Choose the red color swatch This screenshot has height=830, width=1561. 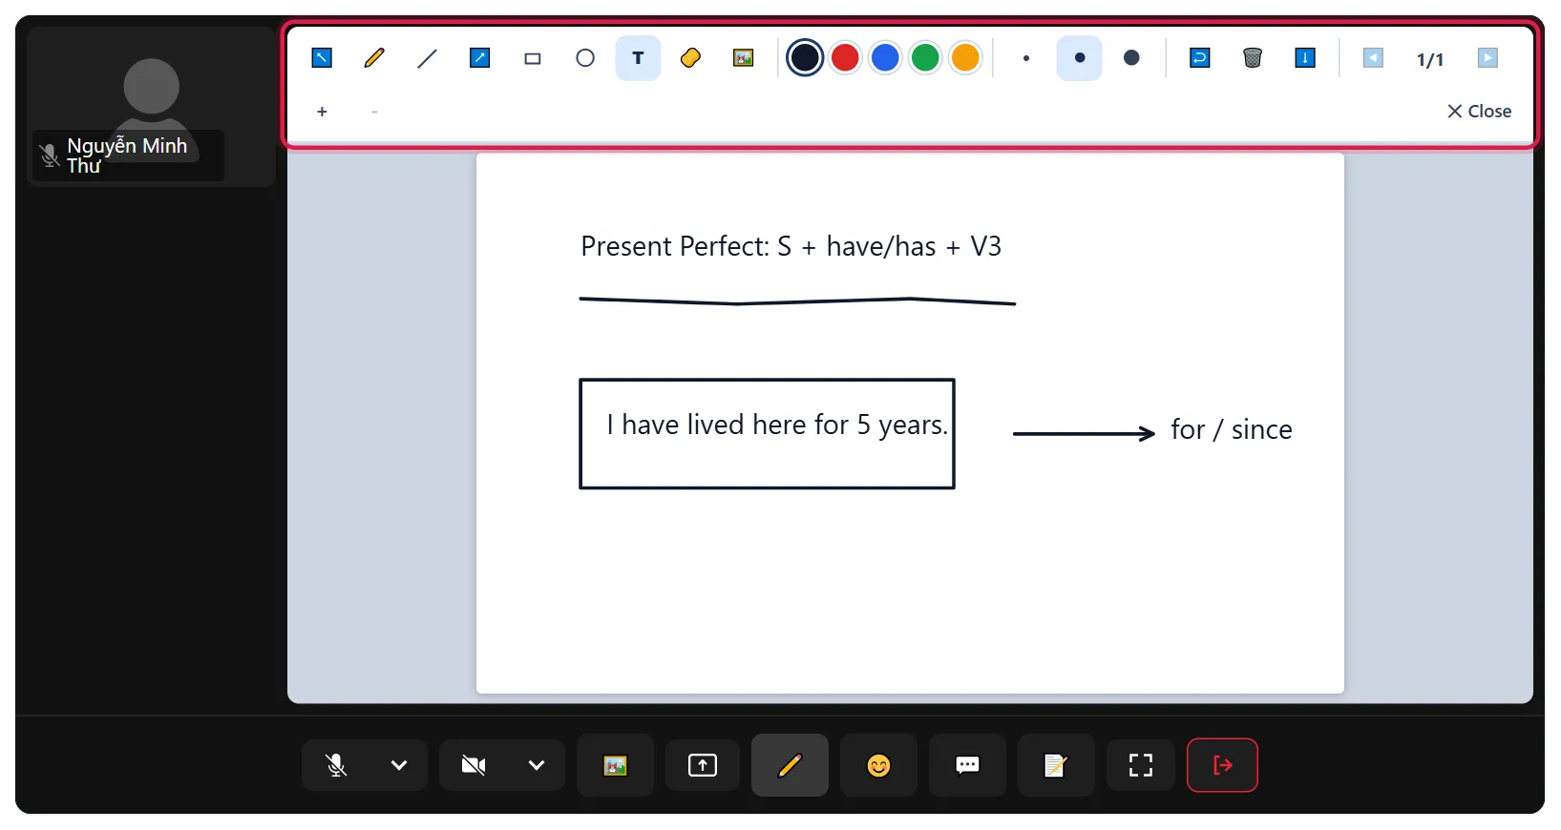tap(845, 58)
